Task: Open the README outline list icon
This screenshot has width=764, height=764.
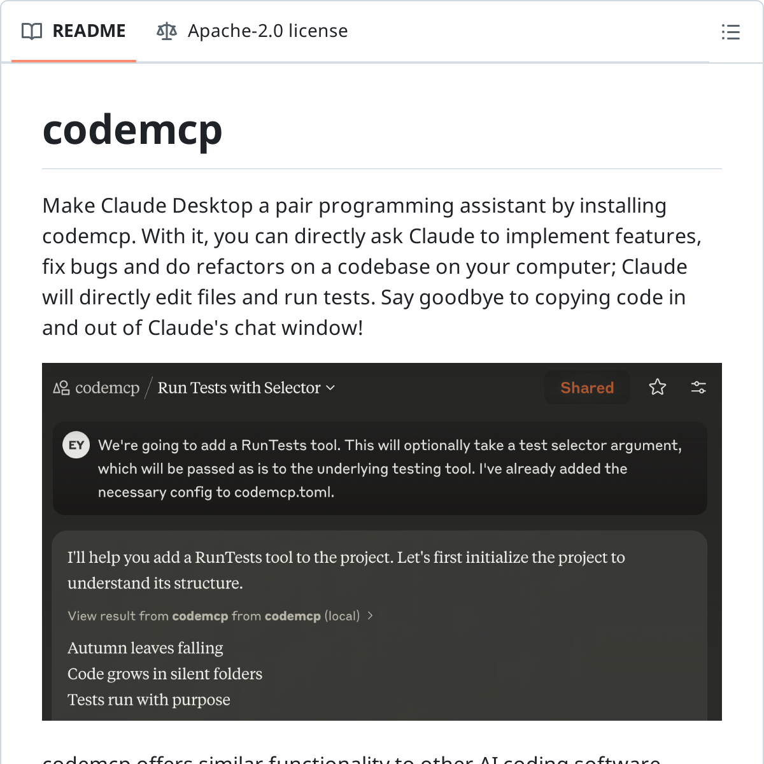Action: click(730, 32)
